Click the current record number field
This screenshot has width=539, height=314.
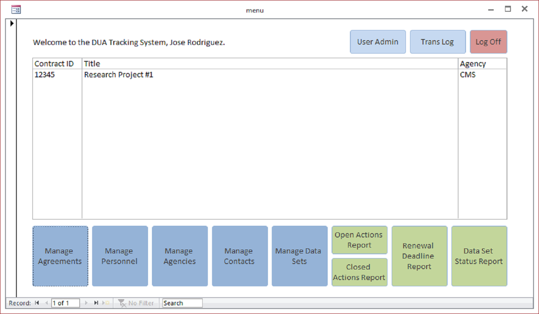click(x=65, y=303)
